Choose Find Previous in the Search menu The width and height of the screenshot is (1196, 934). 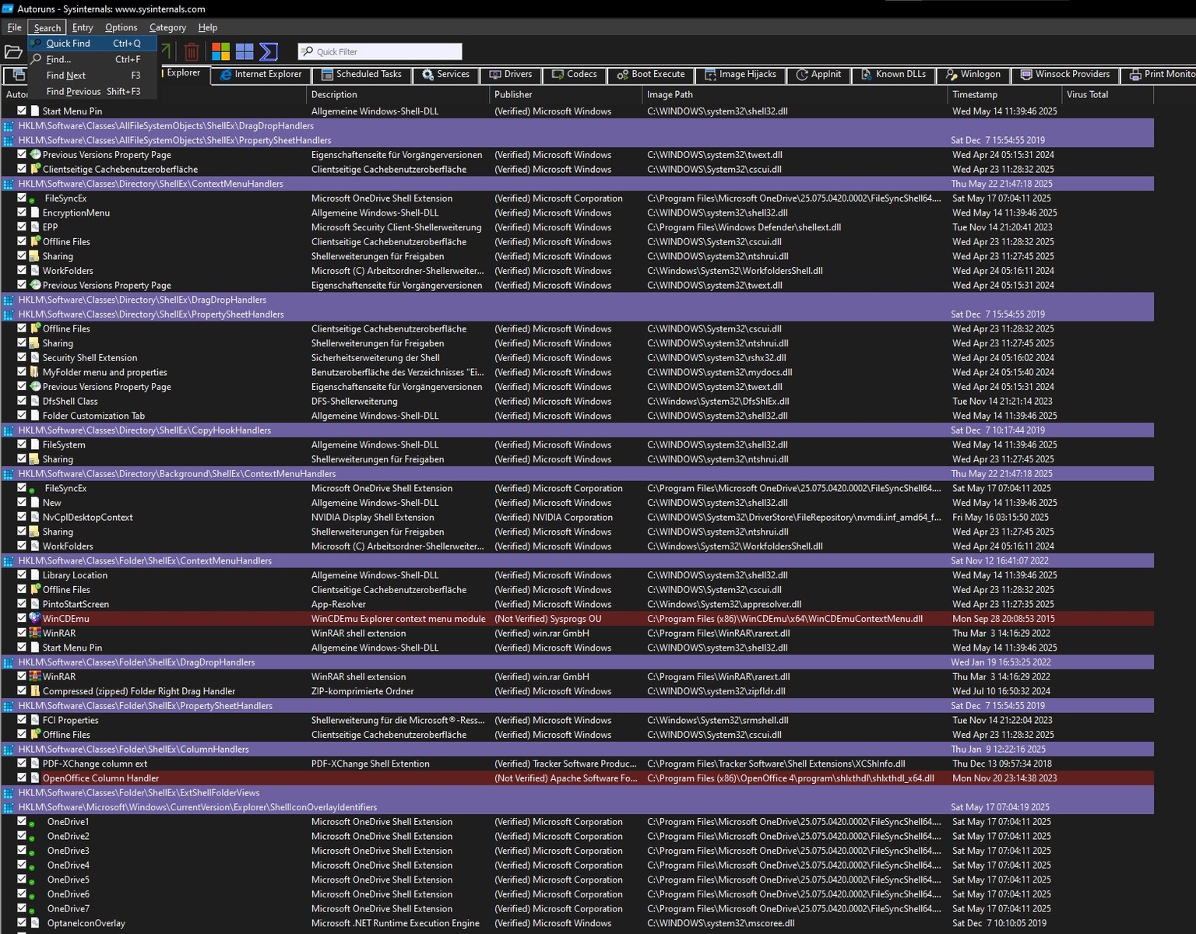coord(73,92)
